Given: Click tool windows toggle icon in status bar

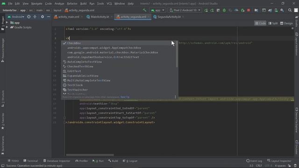Looking at the screenshot, I should point(3,166).
